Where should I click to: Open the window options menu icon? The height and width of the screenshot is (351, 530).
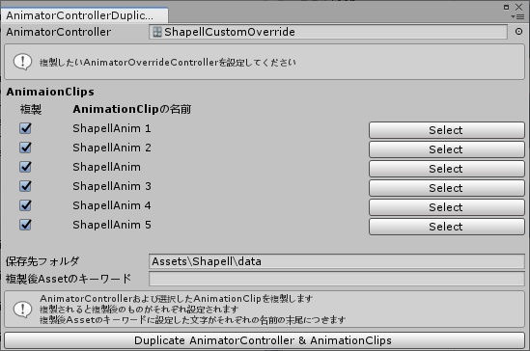(x=517, y=16)
